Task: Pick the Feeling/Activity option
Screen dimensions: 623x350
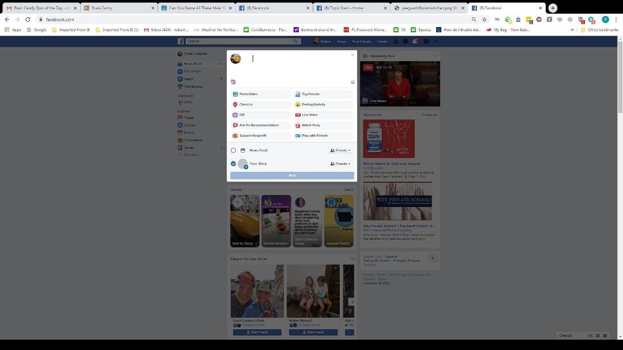Action: click(323, 104)
